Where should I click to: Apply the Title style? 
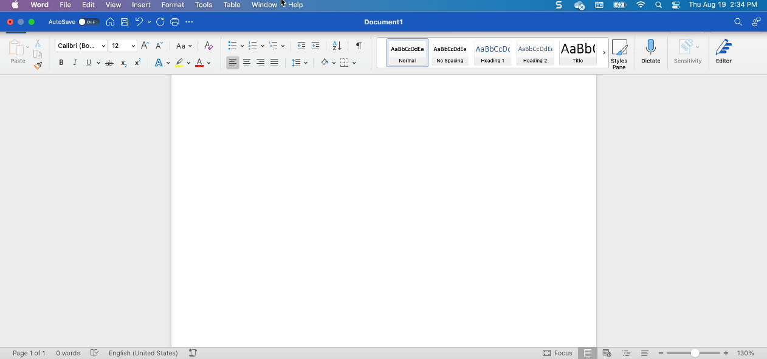(x=578, y=53)
